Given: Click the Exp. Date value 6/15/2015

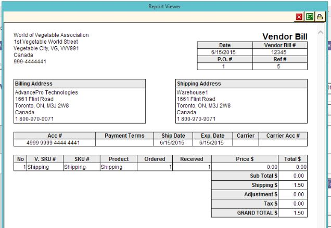Looking at the screenshot, I should pos(211,143).
